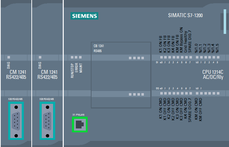This screenshot has height=147, width=229.
Task: Click the K1 ON FB input label
Action: click(x=161, y=44)
